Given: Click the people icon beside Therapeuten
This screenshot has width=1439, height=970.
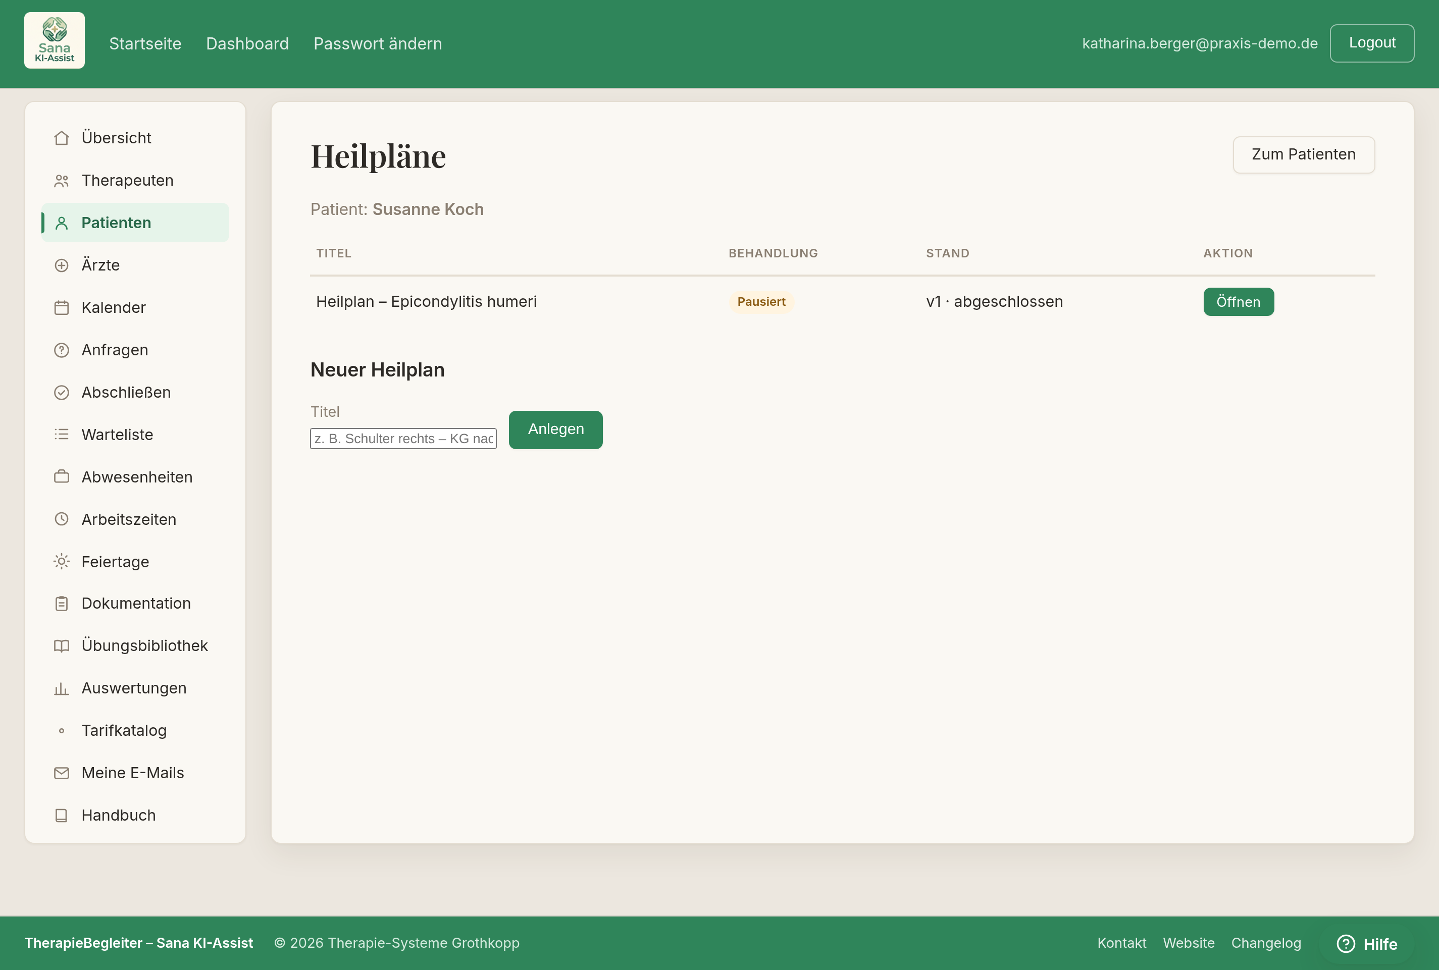Looking at the screenshot, I should tap(61, 181).
